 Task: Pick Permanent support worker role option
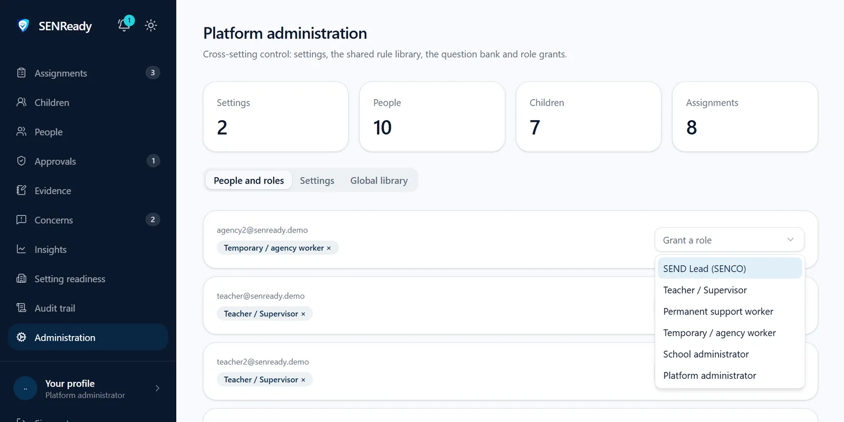(x=730, y=311)
